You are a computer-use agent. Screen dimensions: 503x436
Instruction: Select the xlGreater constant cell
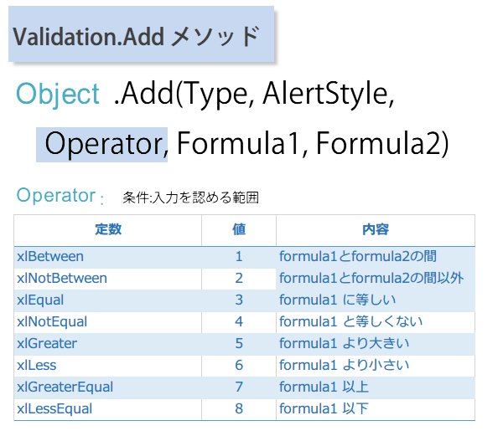click(x=47, y=343)
